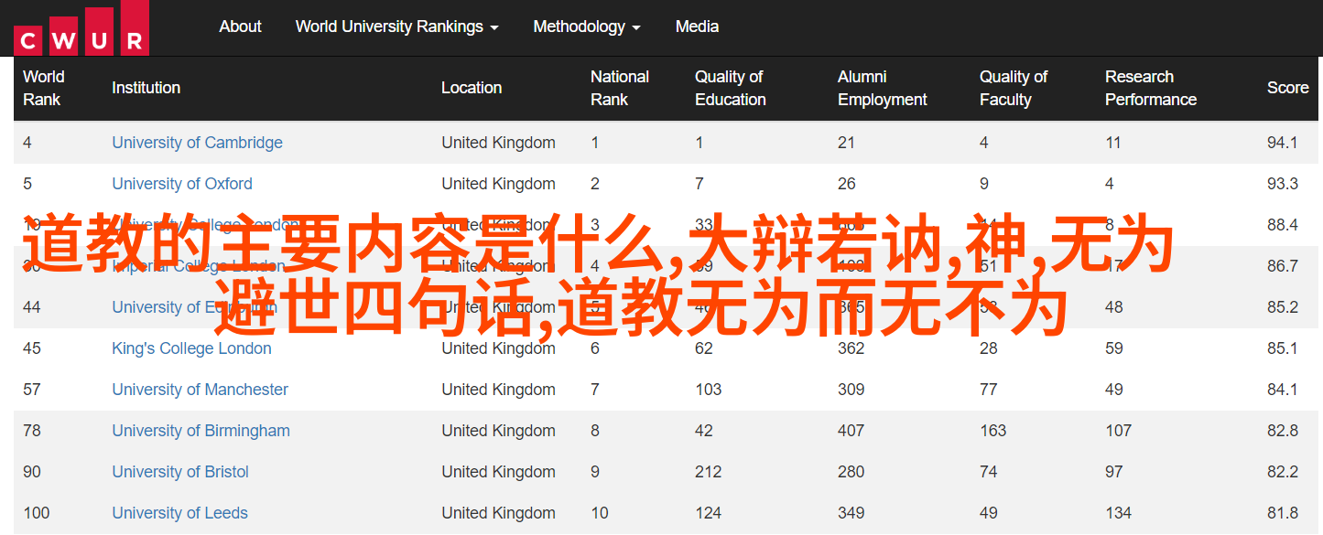The image size is (1323, 535).
Task: Click the score value 88.4
Action: click(x=1283, y=225)
